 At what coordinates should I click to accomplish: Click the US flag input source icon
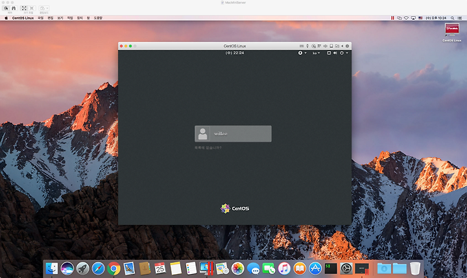click(x=420, y=18)
